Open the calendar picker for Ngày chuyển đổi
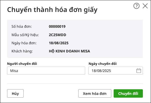The height and width of the screenshot is (103, 151). pyautogui.click(x=139, y=71)
